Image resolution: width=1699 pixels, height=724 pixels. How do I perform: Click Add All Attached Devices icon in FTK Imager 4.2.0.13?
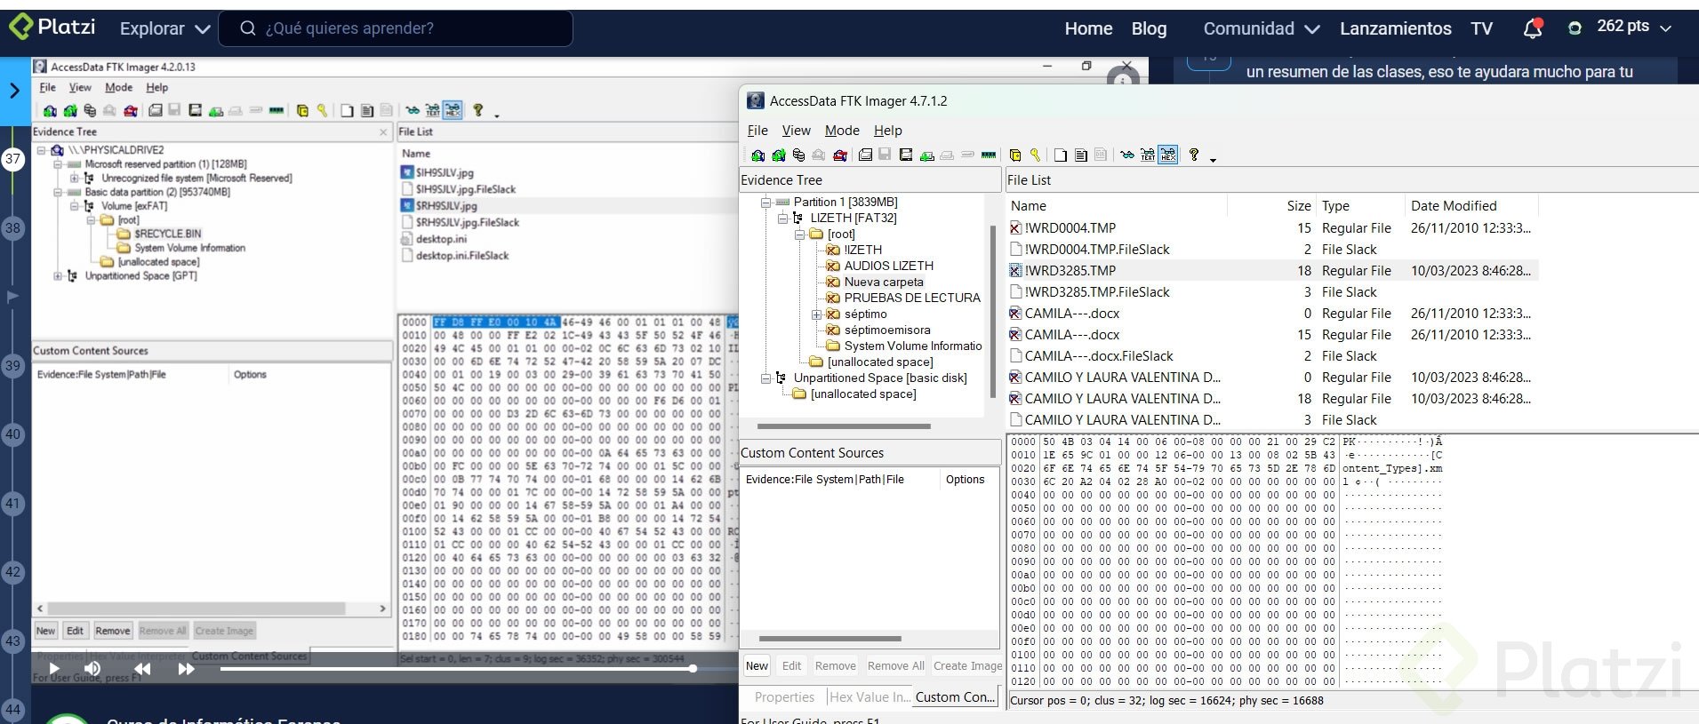pos(70,110)
